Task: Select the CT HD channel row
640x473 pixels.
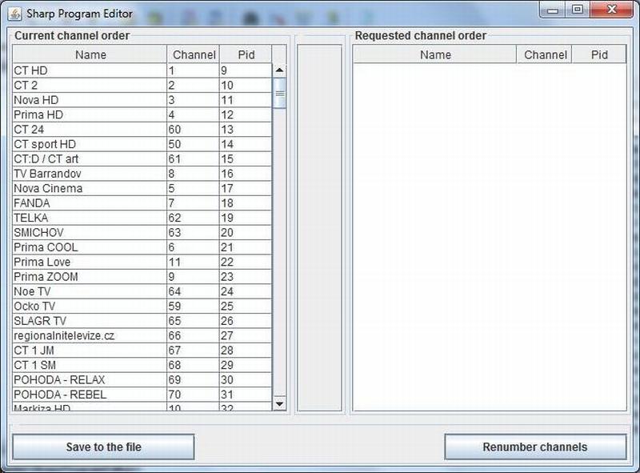Action: tap(88, 70)
